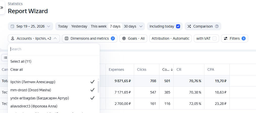Click conversions cell 385
The width and height of the screenshot is (256, 113).
click(x=167, y=92)
